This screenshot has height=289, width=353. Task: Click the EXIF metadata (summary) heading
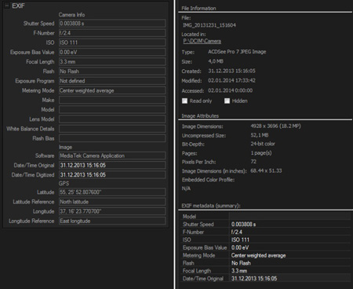click(x=211, y=206)
